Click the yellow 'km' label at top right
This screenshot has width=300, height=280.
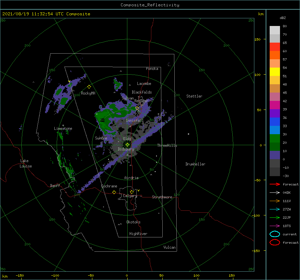pyautogui.click(x=261, y=14)
